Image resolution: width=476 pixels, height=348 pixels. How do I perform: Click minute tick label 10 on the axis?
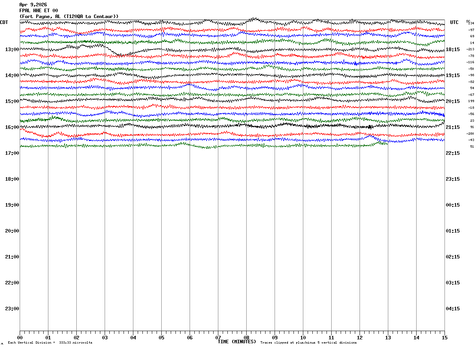[x=303, y=338]
